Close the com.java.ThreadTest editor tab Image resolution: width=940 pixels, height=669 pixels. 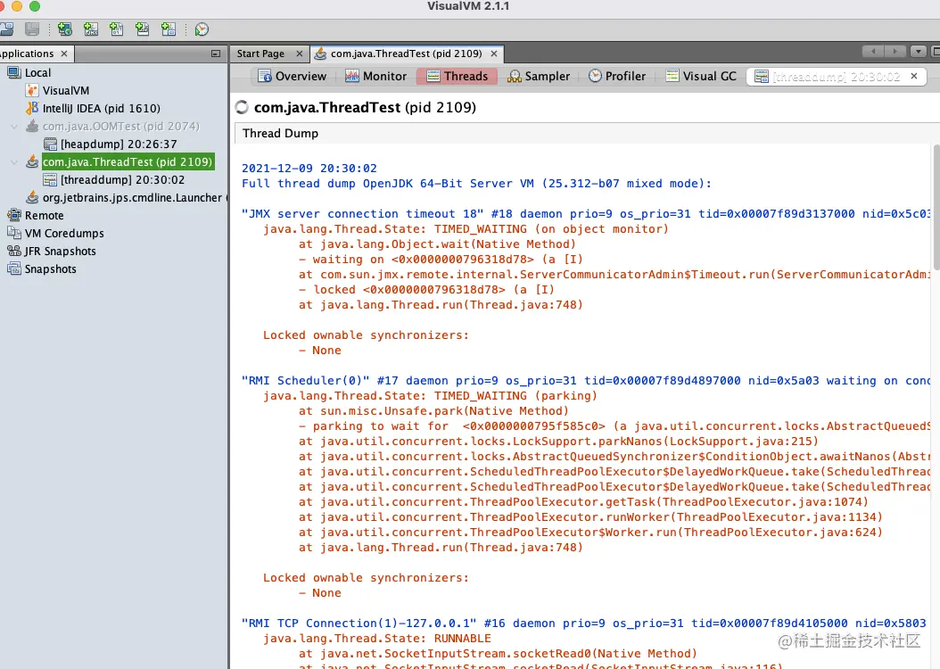[494, 54]
